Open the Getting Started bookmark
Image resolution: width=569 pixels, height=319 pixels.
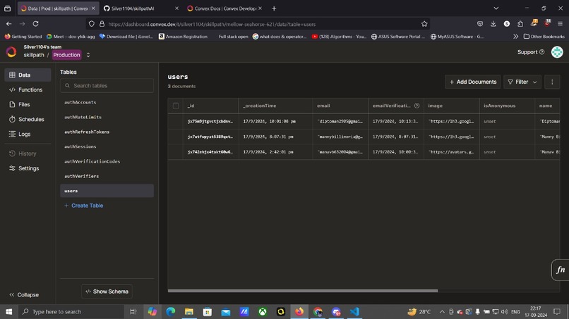pyautogui.click(x=23, y=37)
